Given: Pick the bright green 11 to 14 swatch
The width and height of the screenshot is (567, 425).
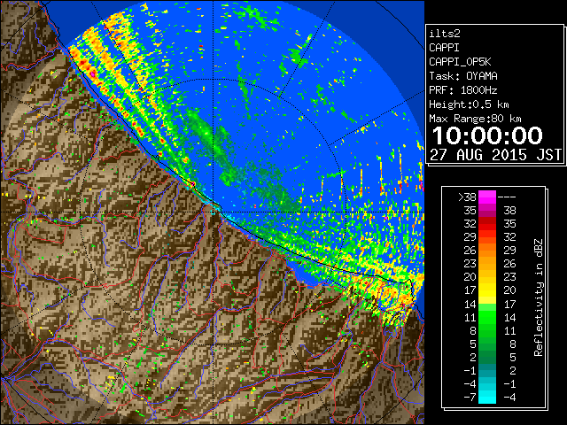Looking at the screenshot, I should tap(487, 317).
